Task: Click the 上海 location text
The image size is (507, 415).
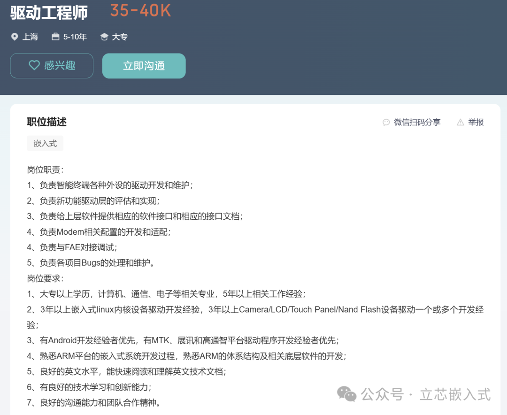Action: coord(30,37)
